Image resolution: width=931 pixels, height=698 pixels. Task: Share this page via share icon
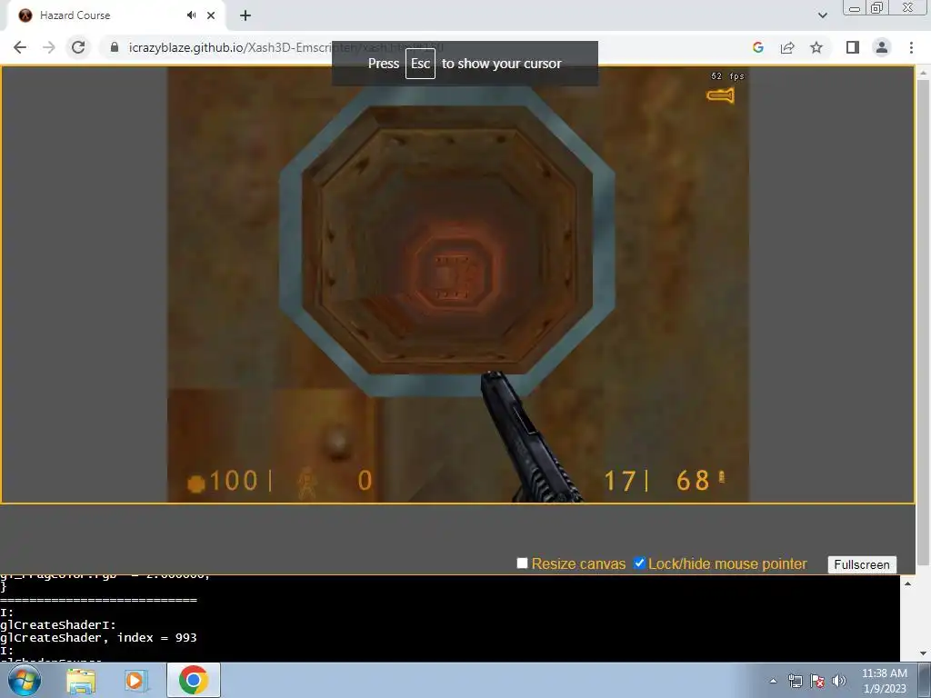tap(787, 47)
